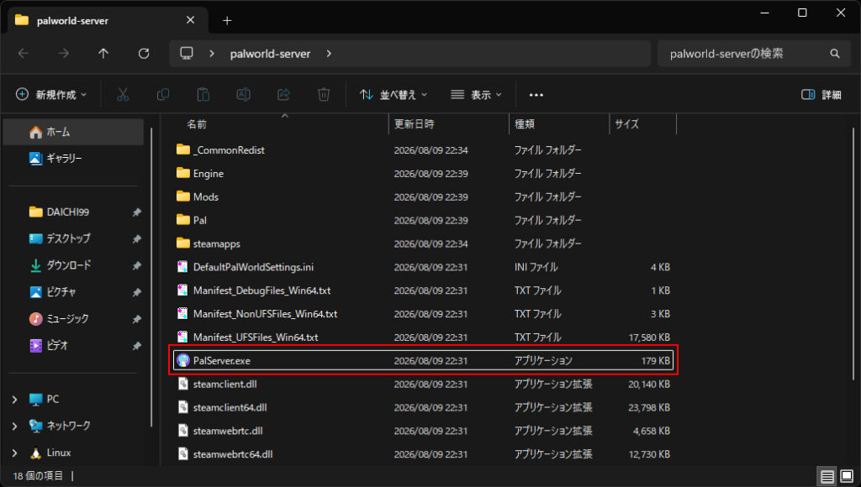Open DAICHI99 folder in sidebar
This screenshot has height=487, width=861.
[x=68, y=212]
